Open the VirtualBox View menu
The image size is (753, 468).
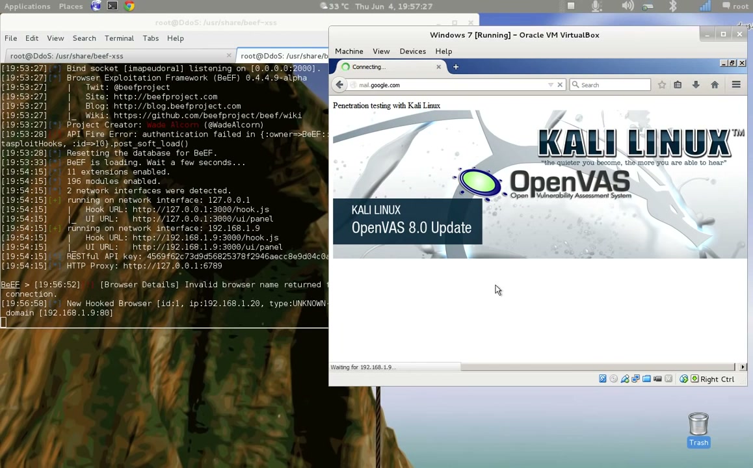381,51
